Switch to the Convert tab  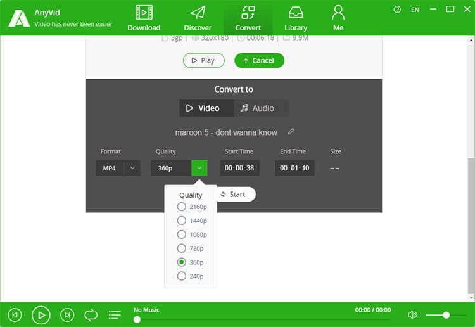[248, 18]
